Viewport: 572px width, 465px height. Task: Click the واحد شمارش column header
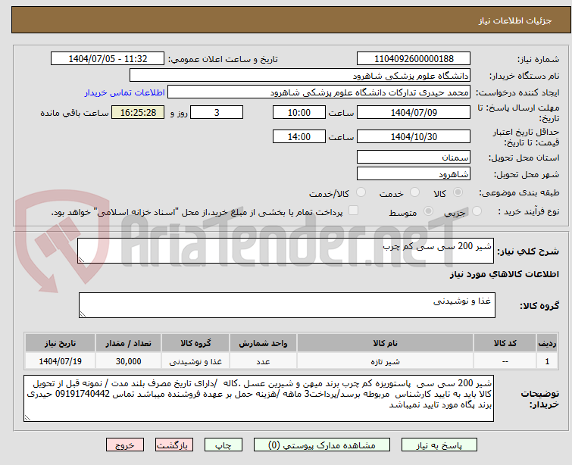pyautogui.click(x=263, y=343)
